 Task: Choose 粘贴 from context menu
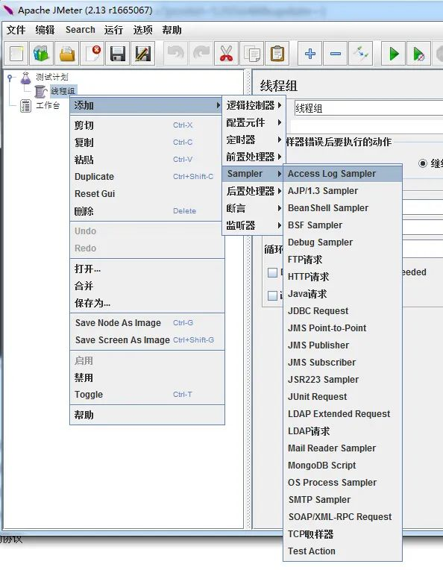pos(146,159)
